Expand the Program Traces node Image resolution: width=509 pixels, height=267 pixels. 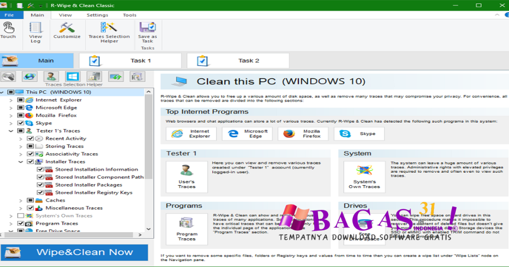(11, 224)
